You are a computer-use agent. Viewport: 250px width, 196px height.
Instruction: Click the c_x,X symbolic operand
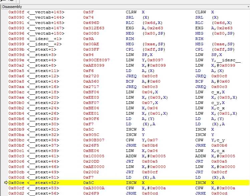click(x=218, y=92)
